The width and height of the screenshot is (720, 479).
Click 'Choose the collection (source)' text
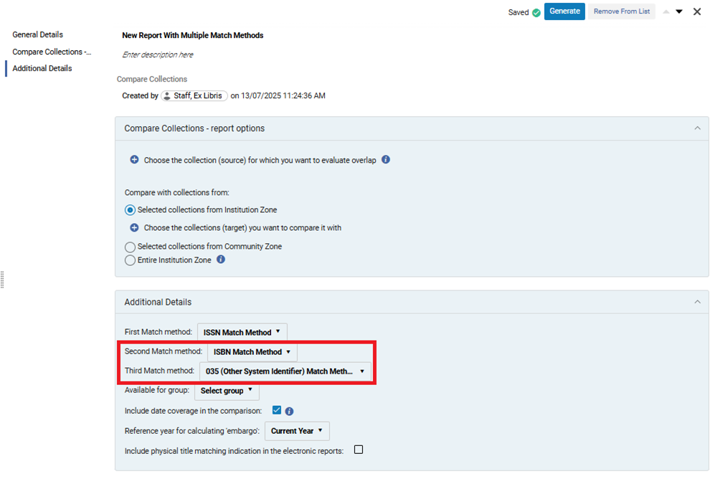pos(260,161)
